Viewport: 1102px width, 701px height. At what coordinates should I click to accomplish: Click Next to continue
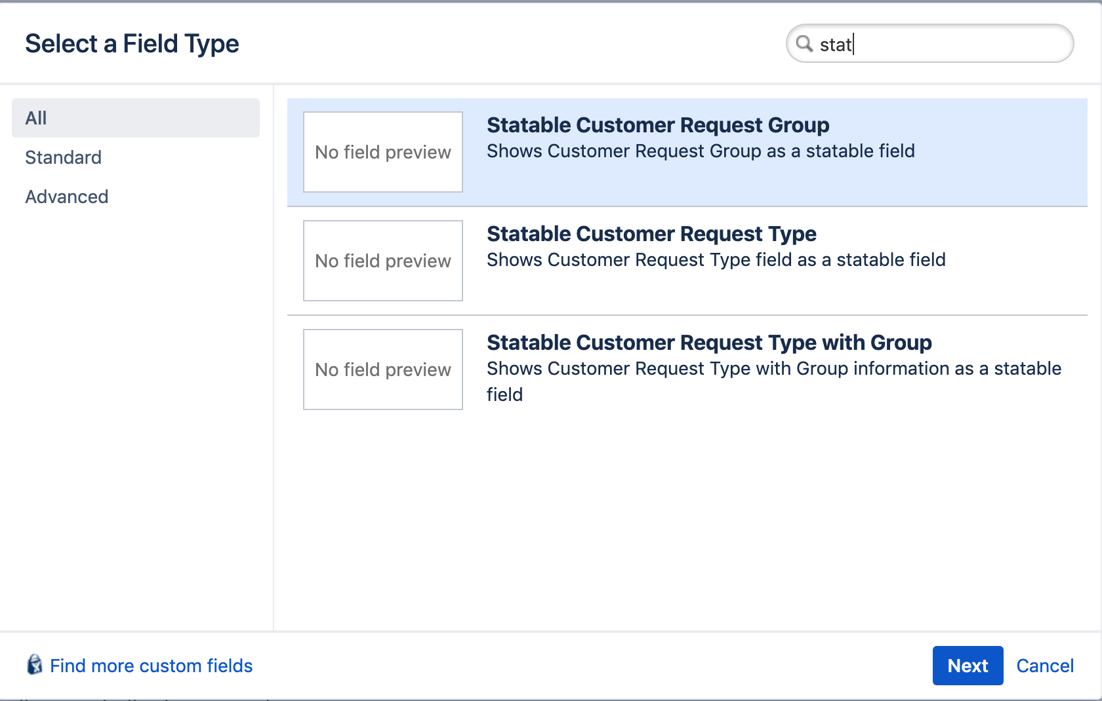pyautogui.click(x=968, y=666)
